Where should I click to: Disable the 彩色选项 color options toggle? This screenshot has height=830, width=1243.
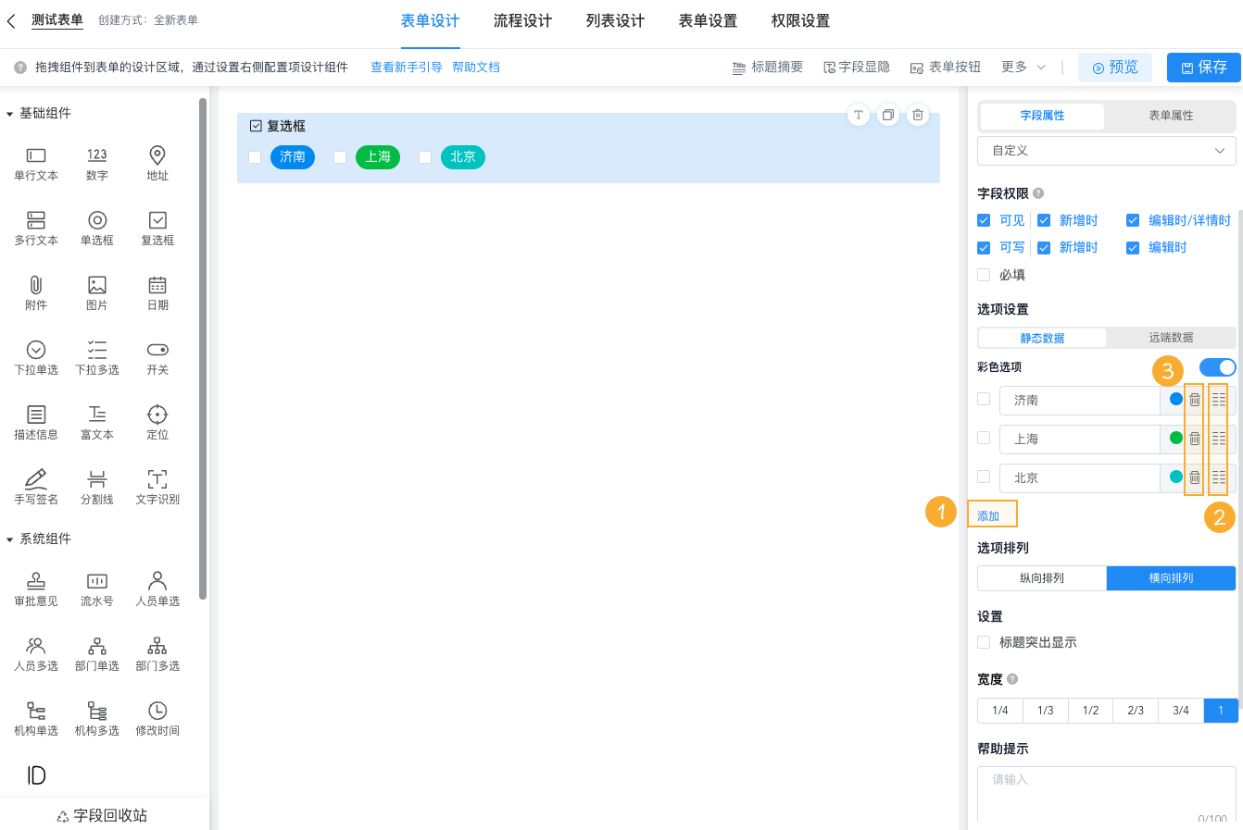tap(1218, 367)
